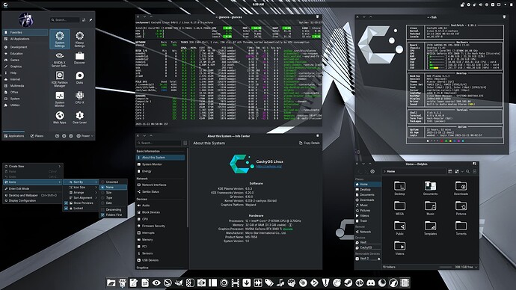Go to Downloads in Dolphin Places
Screen dimensions: 516x290
[368, 200]
